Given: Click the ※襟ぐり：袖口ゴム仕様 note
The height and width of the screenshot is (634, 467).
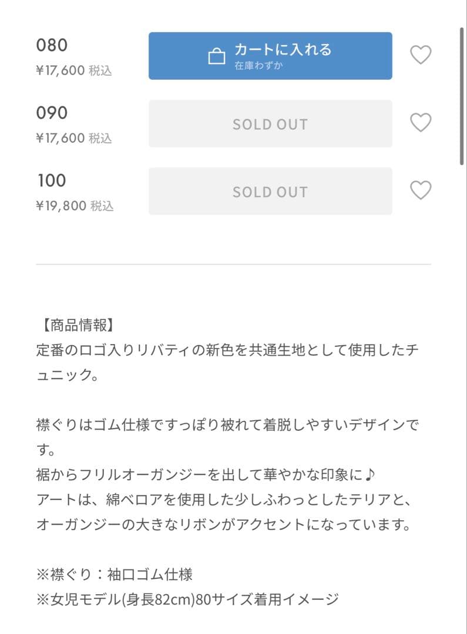Looking at the screenshot, I should click(x=115, y=574).
